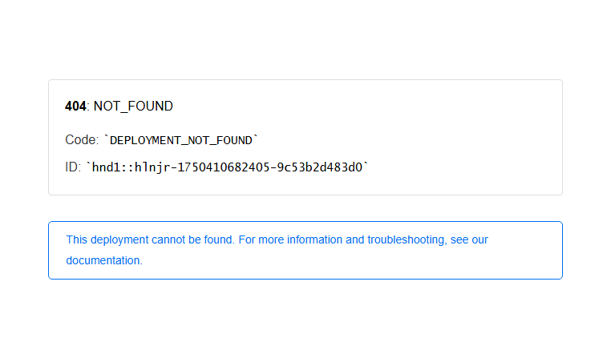Open the documentation link
611x346 pixels.
coord(103,260)
